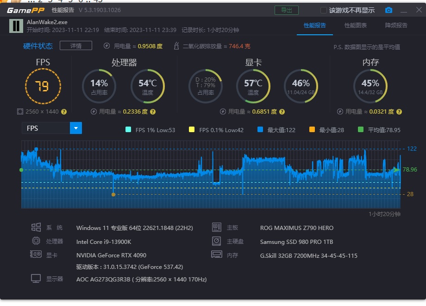The width and height of the screenshot is (426, 306).
Task: Click the GamePP logo
Action: pyautogui.click(x=26, y=10)
